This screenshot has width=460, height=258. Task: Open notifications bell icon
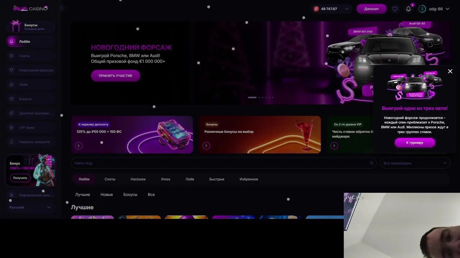(408, 9)
